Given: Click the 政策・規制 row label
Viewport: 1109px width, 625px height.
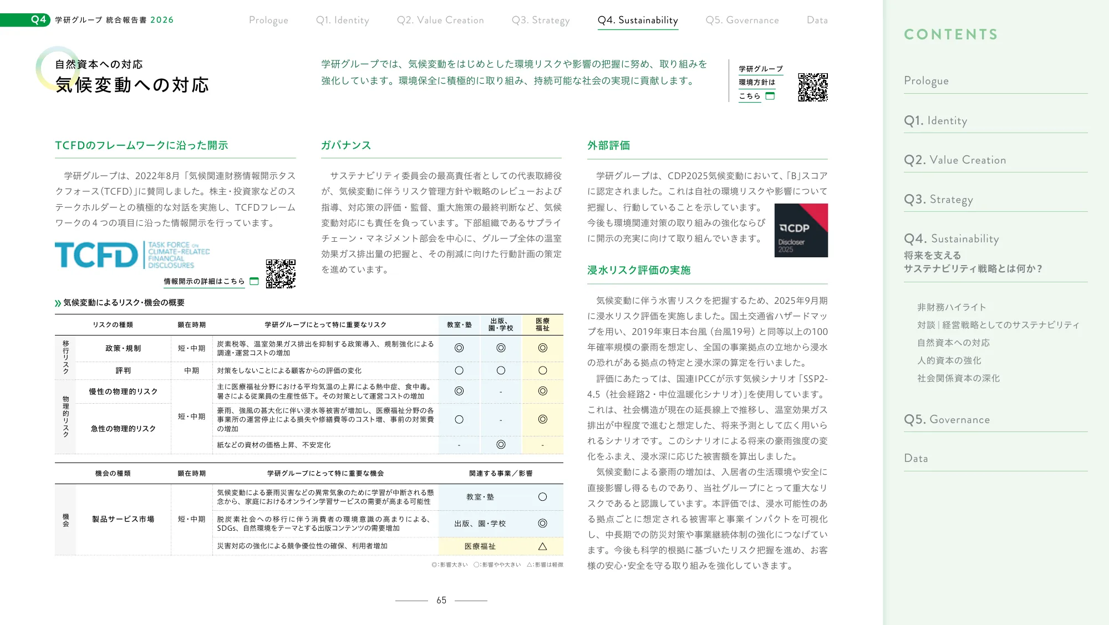Looking at the screenshot, I should tap(123, 348).
